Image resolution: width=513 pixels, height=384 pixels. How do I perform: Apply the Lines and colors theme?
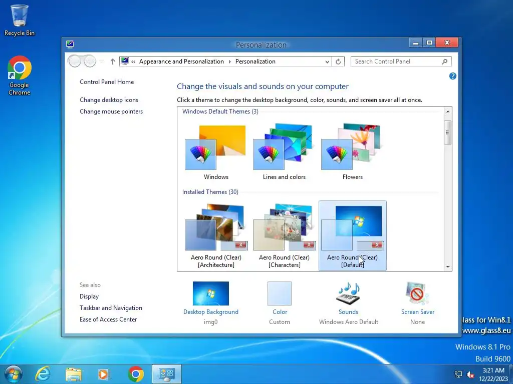(x=285, y=152)
